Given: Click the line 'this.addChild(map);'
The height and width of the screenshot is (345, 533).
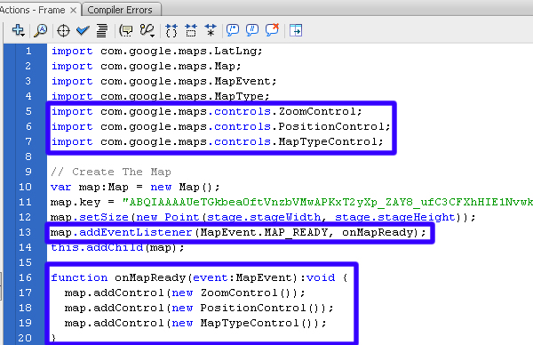Looking at the screenshot, I should pyautogui.click(x=117, y=247).
